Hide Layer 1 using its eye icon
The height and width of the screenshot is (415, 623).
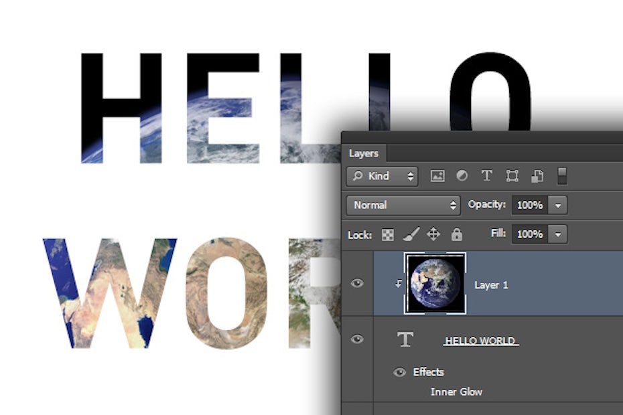358,283
